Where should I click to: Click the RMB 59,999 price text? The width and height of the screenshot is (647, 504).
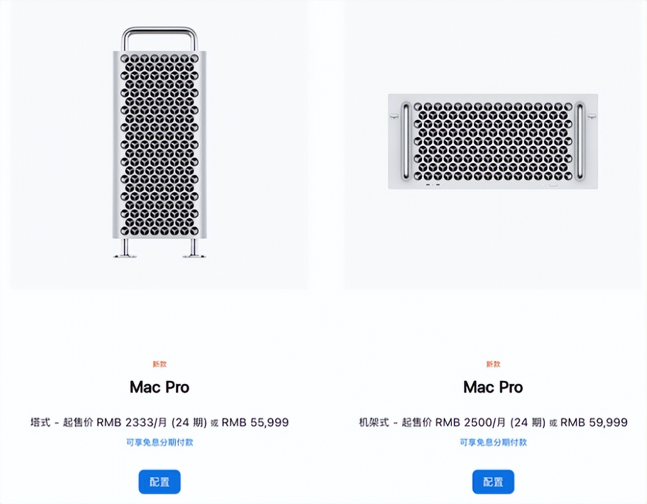point(593,422)
